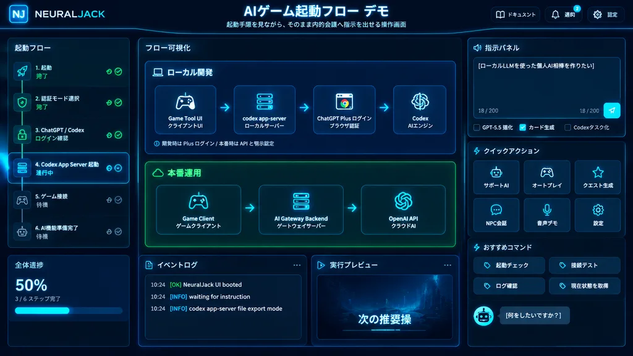This screenshot has height=356, width=633.
Task: Click the Game Client ゲームクライアント node
Action: (198, 210)
